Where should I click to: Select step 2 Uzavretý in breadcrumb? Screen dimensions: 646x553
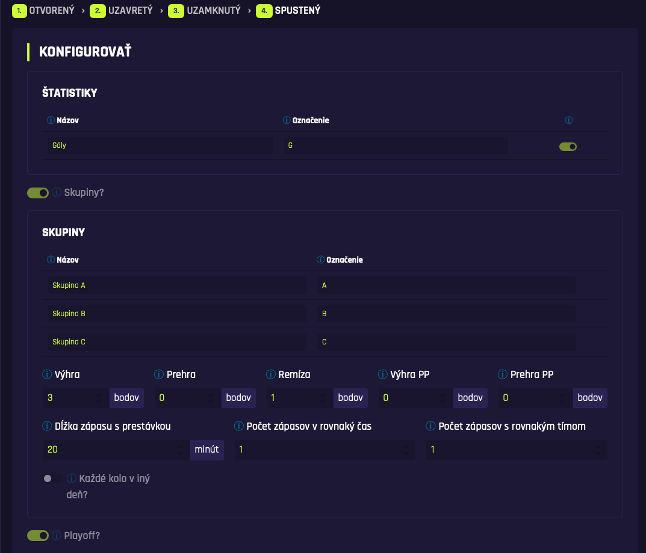coord(123,10)
